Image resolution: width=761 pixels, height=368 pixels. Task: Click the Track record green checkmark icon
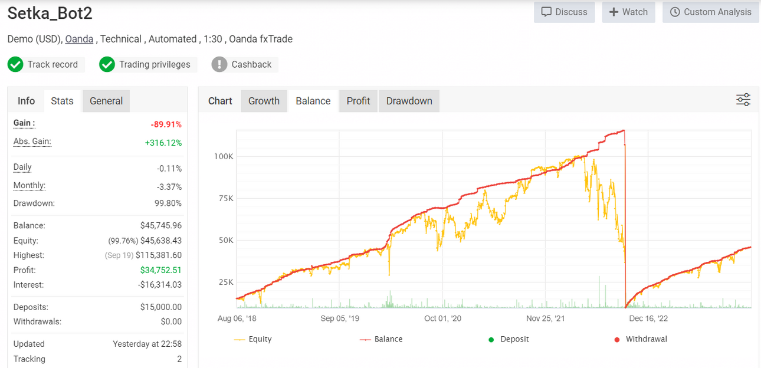tap(15, 64)
